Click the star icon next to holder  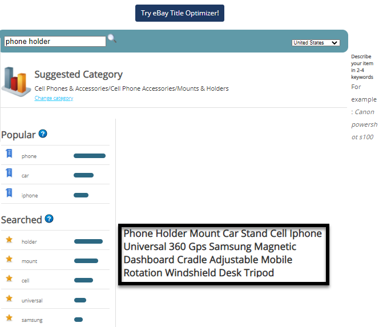click(x=9, y=239)
